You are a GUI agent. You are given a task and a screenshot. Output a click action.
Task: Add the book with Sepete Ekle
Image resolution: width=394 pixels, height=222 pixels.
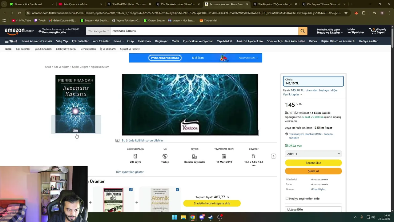tap(313, 163)
